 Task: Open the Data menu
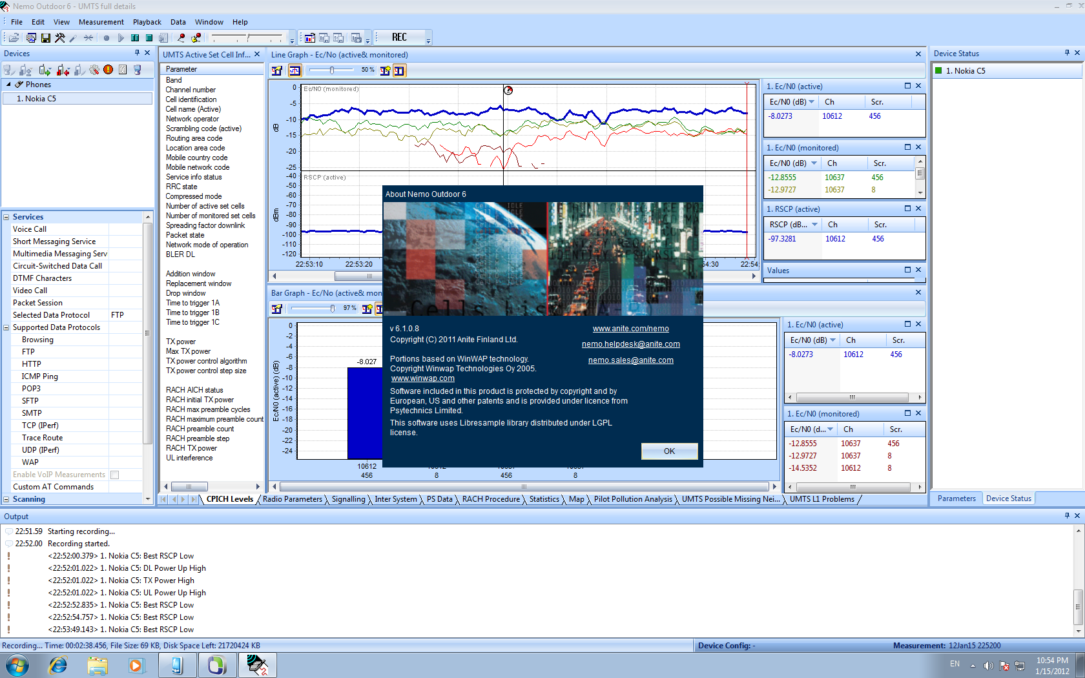coord(178,22)
